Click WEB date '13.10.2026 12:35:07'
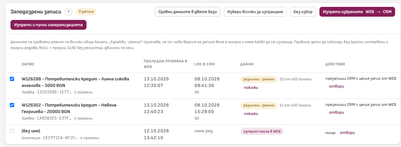Image resolution: width=401 pixels, height=147 pixels. coord(156,82)
